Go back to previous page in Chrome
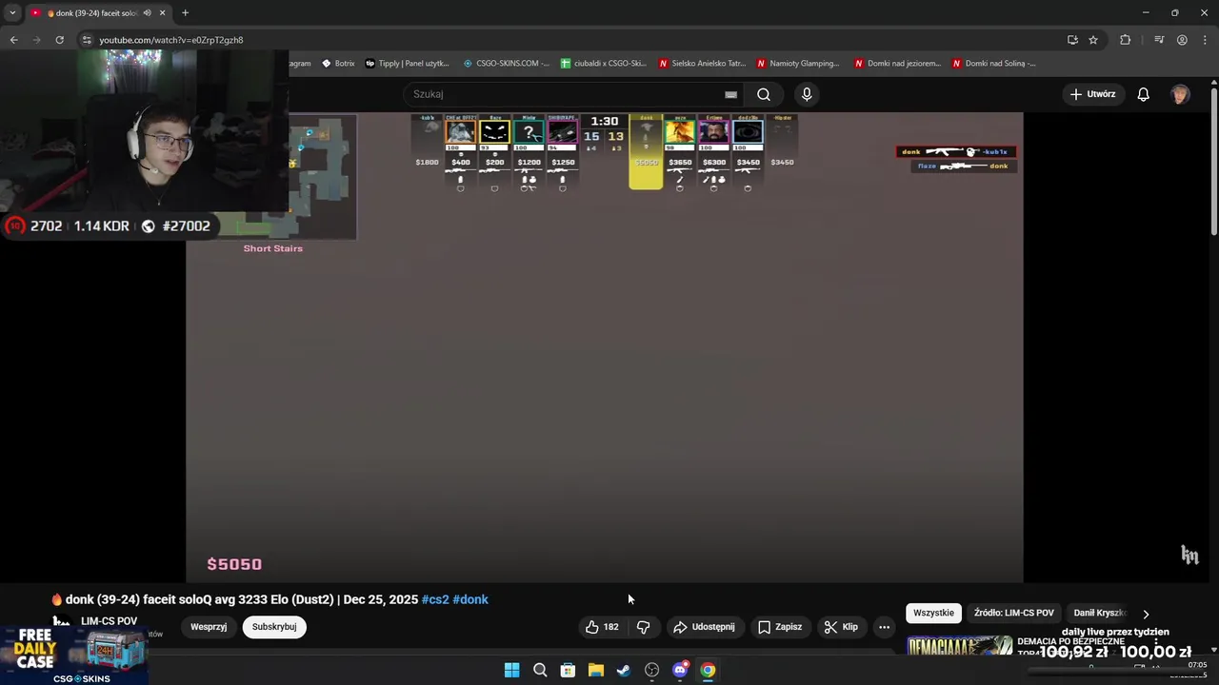The image size is (1219, 685). pyautogui.click(x=13, y=40)
